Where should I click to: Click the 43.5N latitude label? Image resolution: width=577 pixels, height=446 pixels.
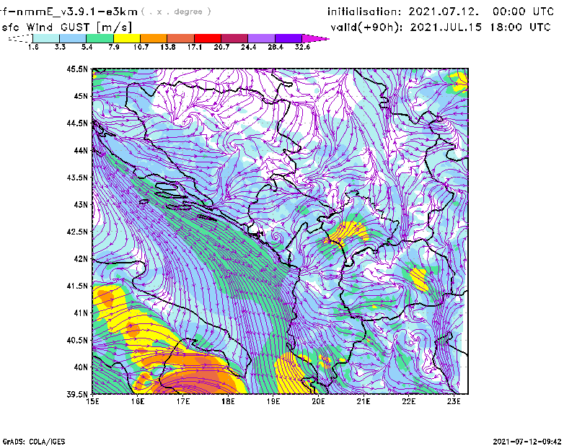pyautogui.click(x=77, y=178)
